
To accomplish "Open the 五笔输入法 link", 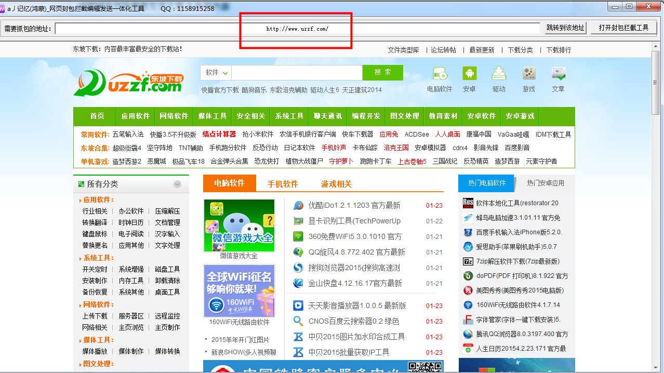I will 128,134.
